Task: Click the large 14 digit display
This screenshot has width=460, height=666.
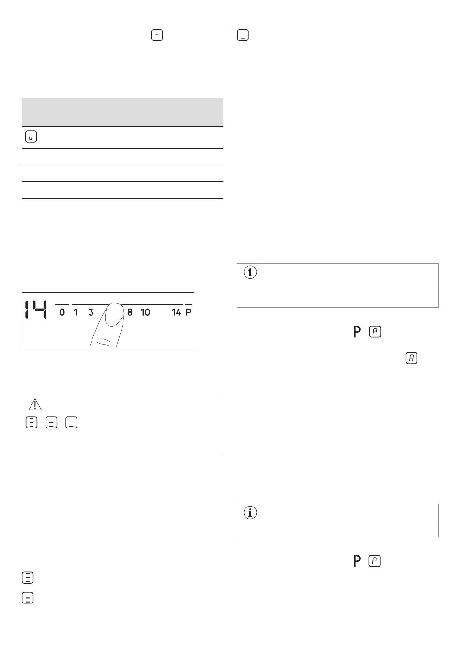Action: click(36, 310)
